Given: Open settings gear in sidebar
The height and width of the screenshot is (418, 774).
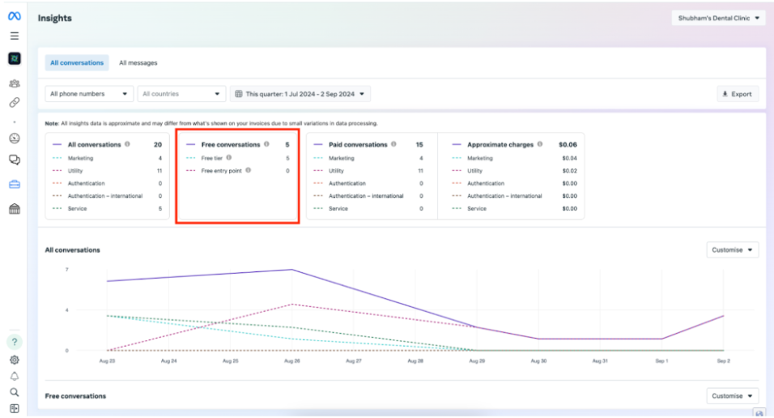Looking at the screenshot, I should [14, 360].
